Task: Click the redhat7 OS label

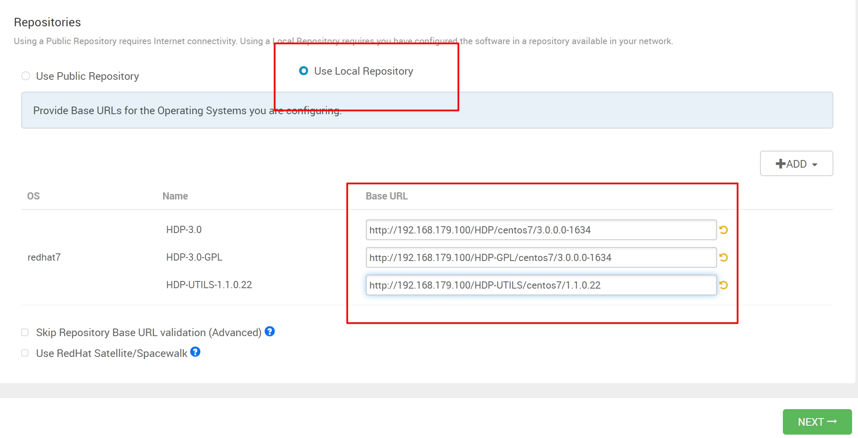Action: 44,257
